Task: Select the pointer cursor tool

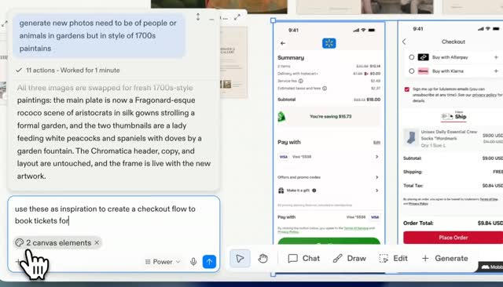Action: [x=240, y=258]
